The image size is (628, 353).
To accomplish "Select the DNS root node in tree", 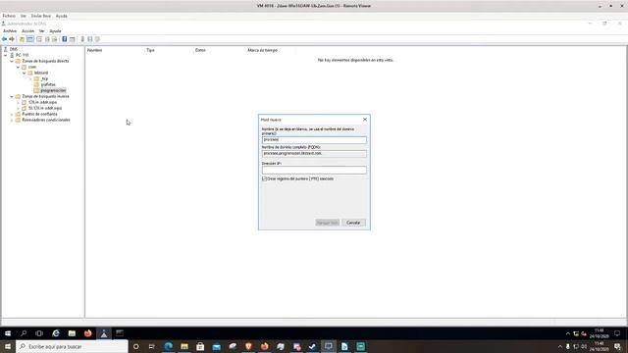I will [x=13, y=49].
